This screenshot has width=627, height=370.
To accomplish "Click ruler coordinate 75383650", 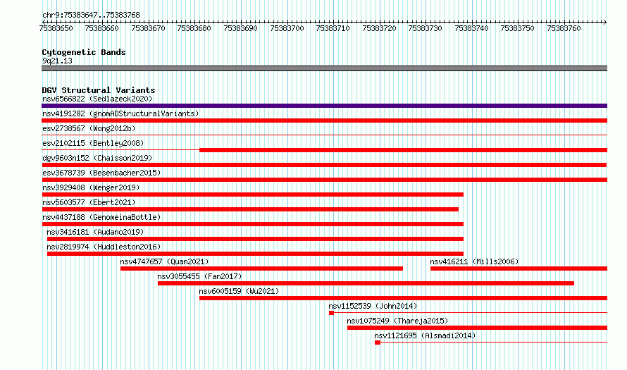I will point(56,28).
